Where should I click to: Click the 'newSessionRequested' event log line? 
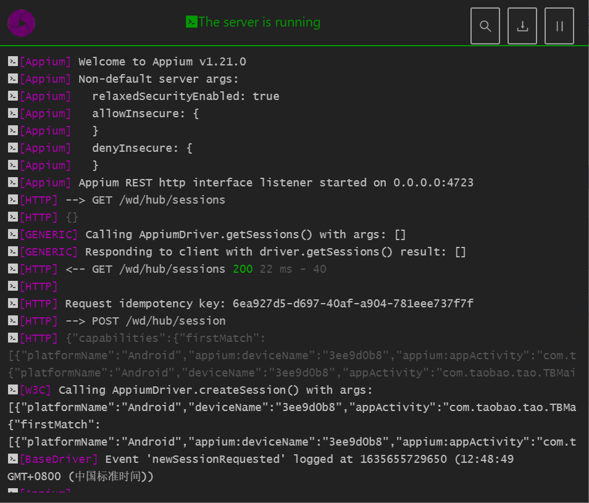[309, 459]
